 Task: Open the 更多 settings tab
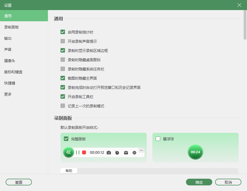click(x=24, y=94)
